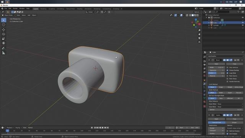This screenshot has height=138, width=245.
Task: Open the Render properties tab icon
Action: pos(204,61)
